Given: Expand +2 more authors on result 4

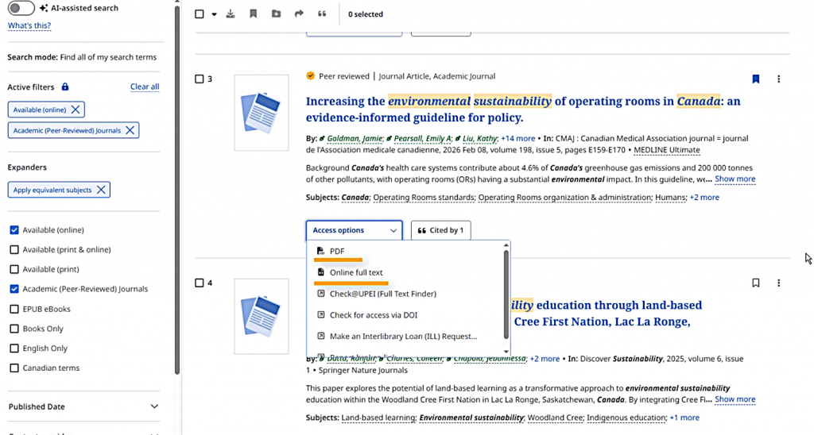Looking at the screenshot, I should point(545,359).
